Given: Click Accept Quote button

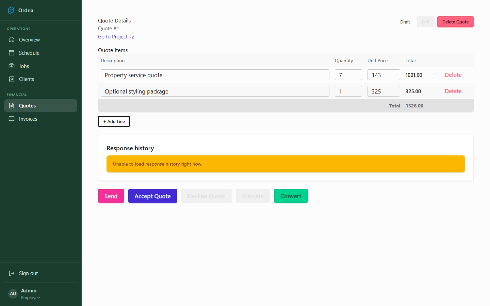Looking at the screenshot, I should (153, 196).
